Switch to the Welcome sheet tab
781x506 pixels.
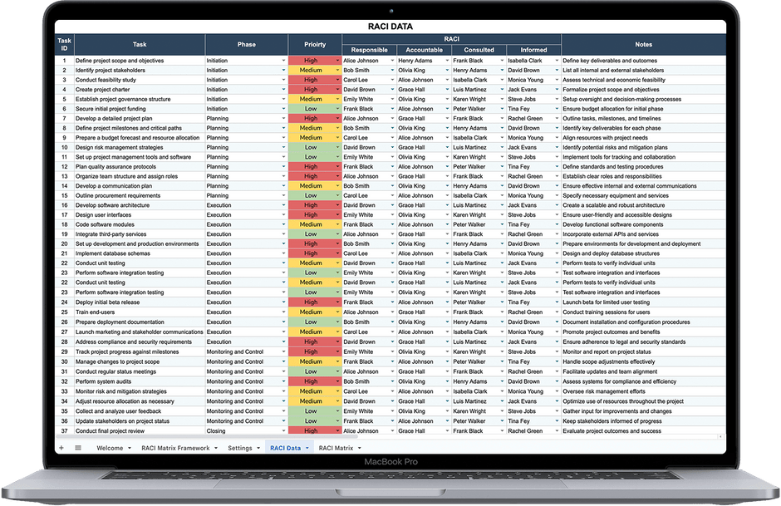point(110,448)
